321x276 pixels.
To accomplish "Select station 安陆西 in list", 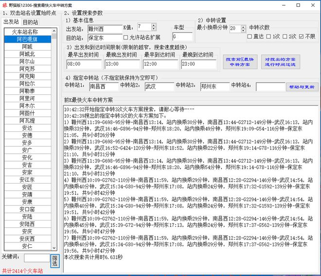I will 28,224.
